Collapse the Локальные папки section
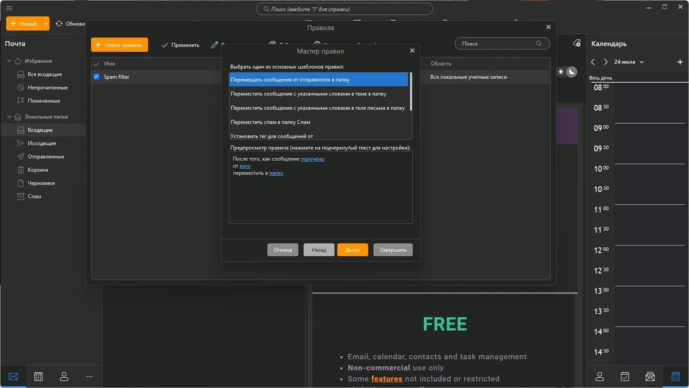This screenshot has height=388, width=689. click(10, 117)
